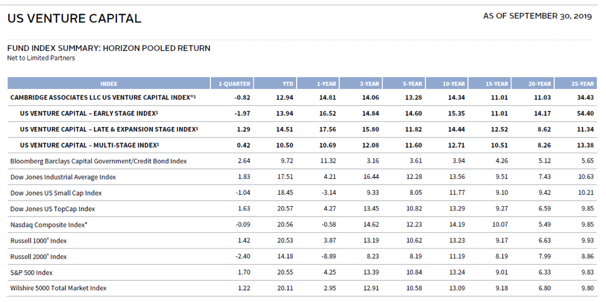The height and width of the screenshot is (302, 606).
Task: Click Bloomberg Barclays 5-year value 3.61
Action: pyautogui.click(x=416, y=161)
